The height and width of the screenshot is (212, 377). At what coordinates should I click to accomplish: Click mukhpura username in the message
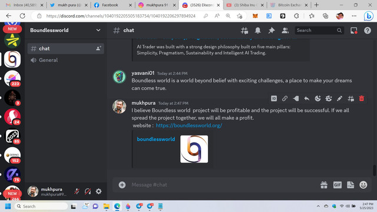click(143, 103)
